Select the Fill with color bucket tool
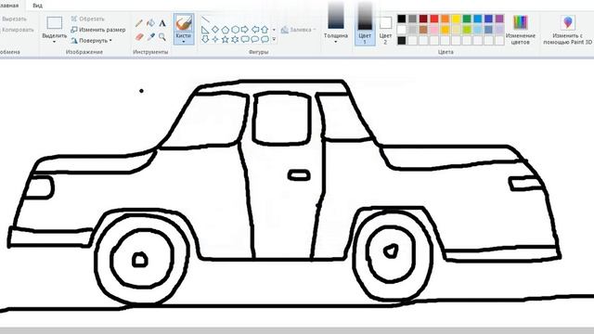The height and width of the screenshot is (334, 594). pyautogui.click(x=150, y=23)
